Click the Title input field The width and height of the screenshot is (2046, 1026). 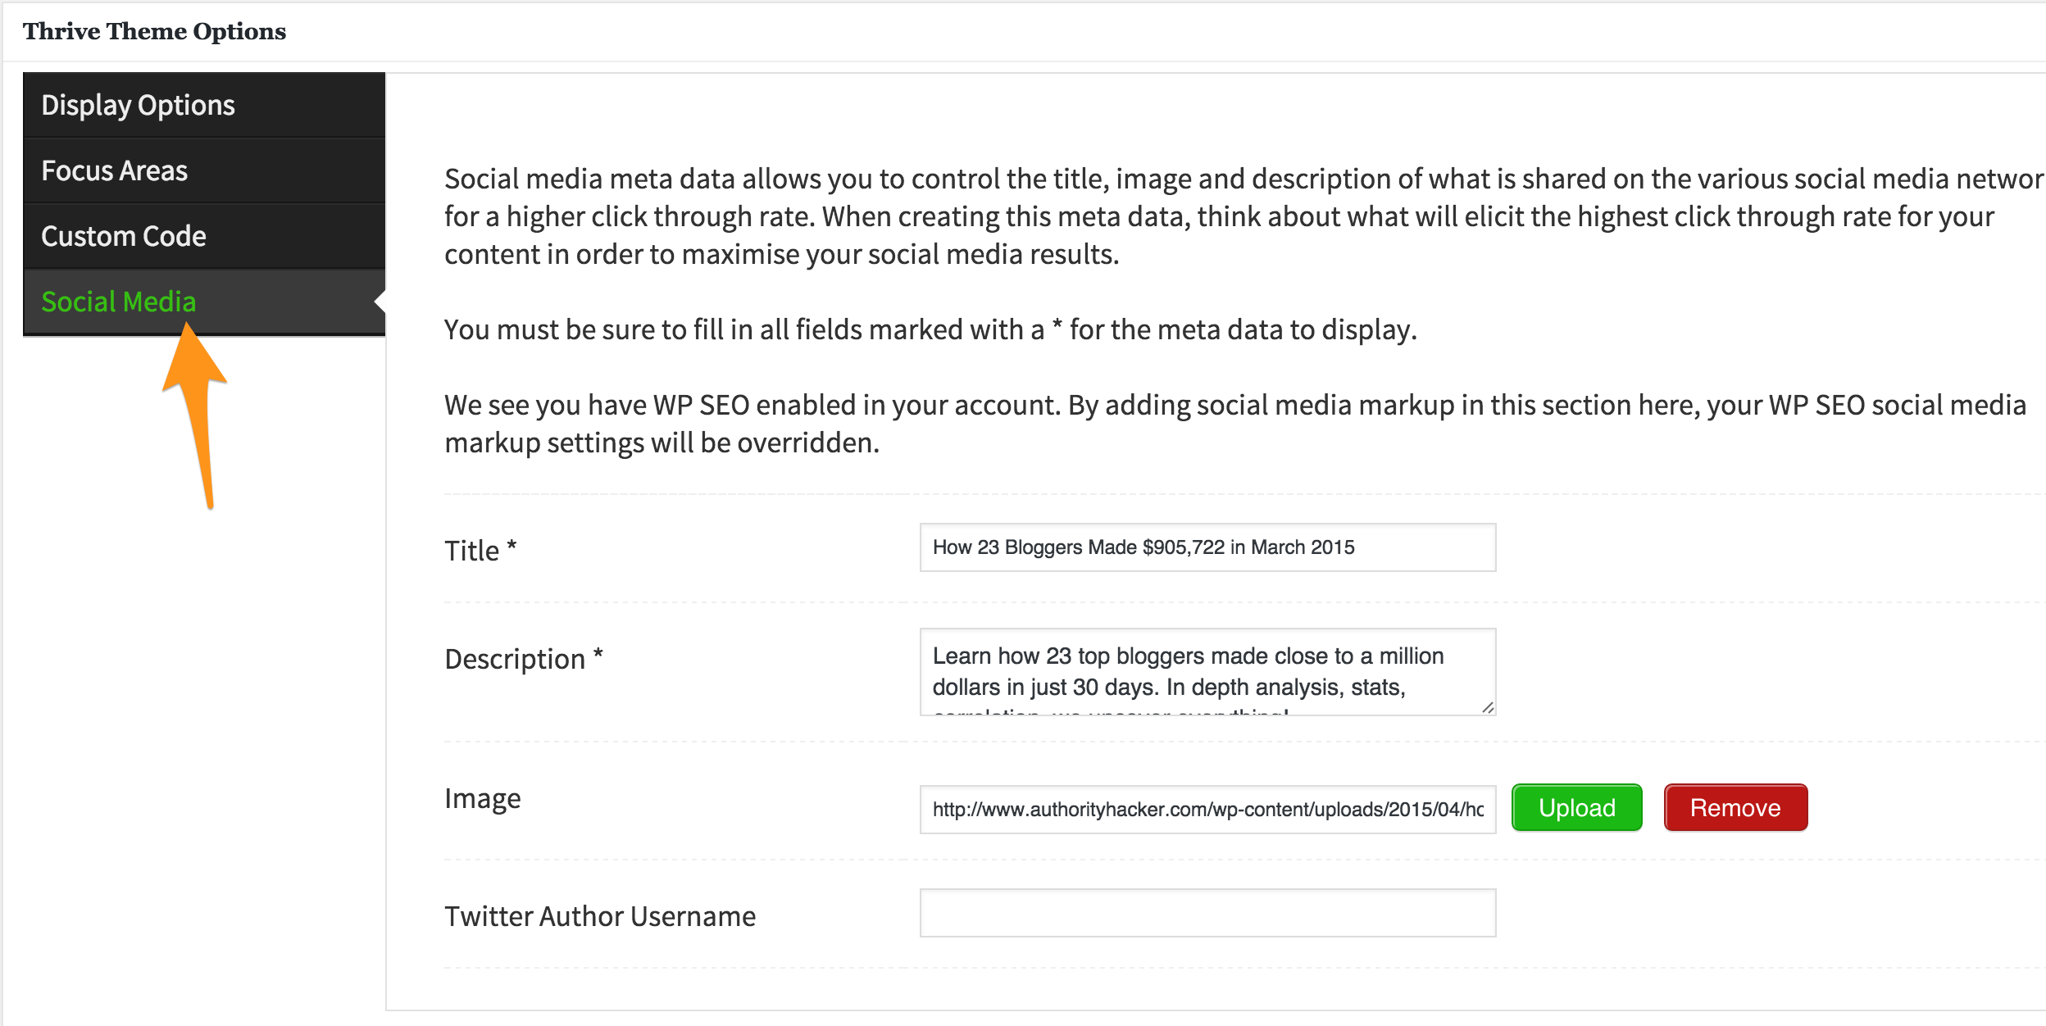pos(1207,547)
